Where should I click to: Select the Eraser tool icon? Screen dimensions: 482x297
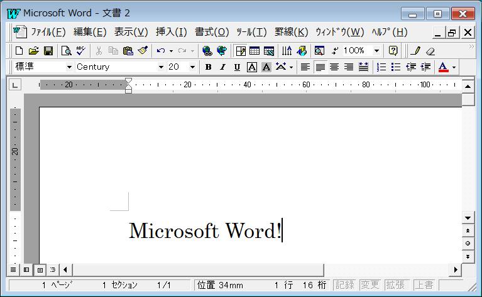point(430,51)
